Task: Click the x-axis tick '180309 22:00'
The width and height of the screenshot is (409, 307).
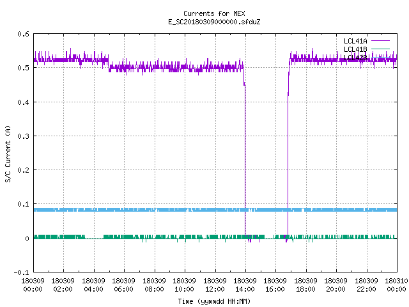Action: tap(366, 285)
